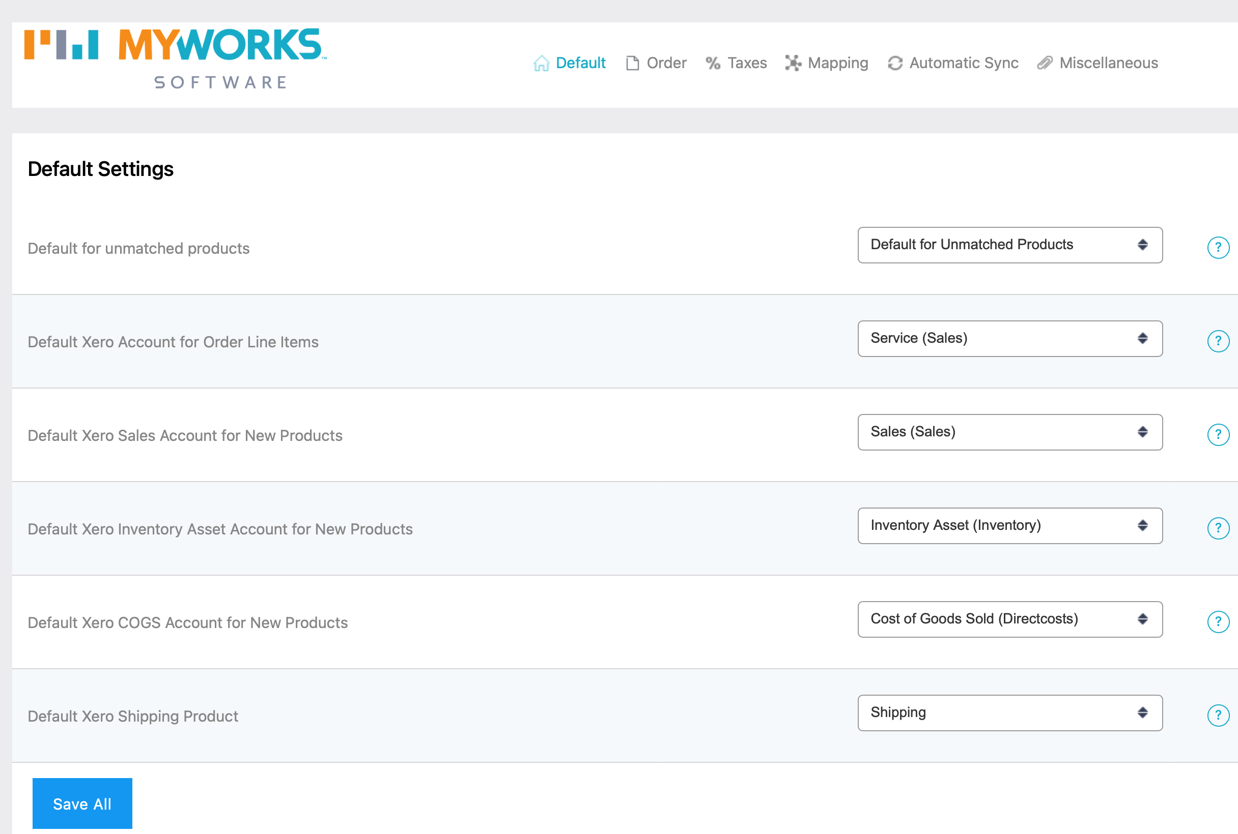1238x834 pixels.
Task: Open help for COGS Account setting
Action: tap(1218, 622)
